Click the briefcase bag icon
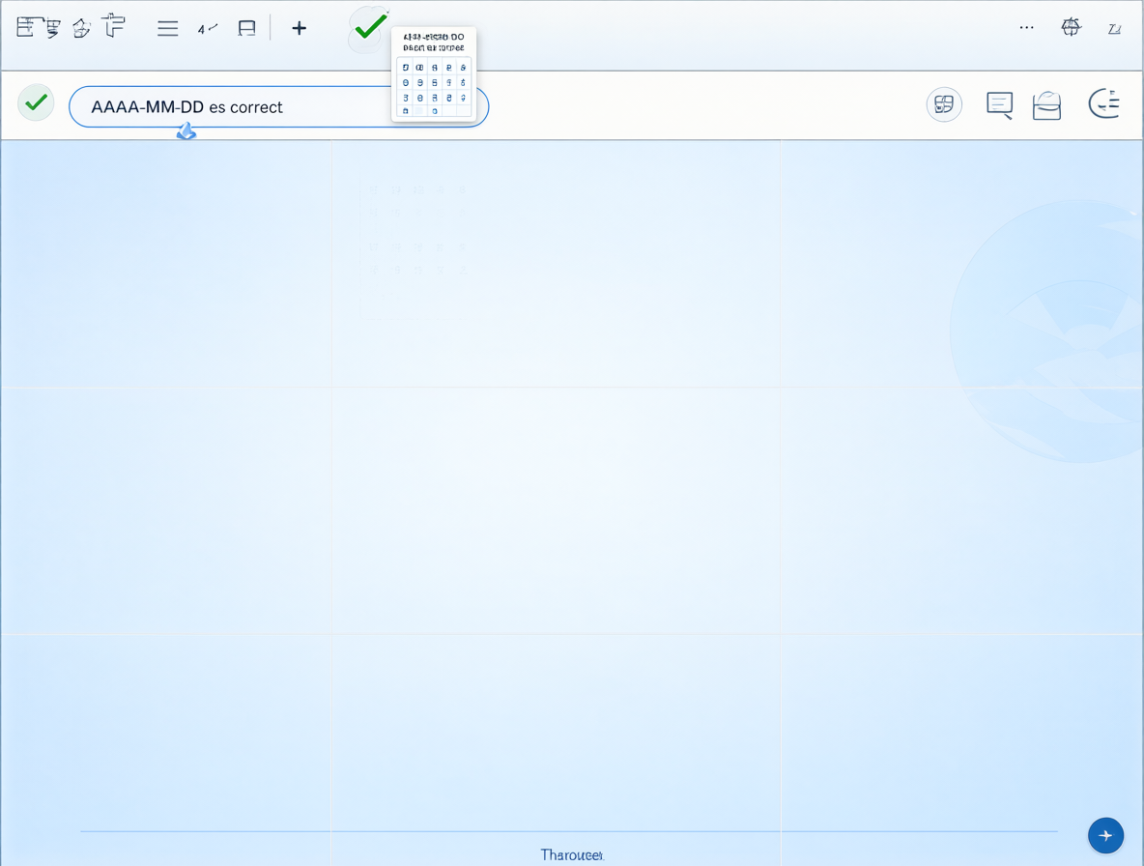Screen dimensions: 1144x866 [1047, 105]
